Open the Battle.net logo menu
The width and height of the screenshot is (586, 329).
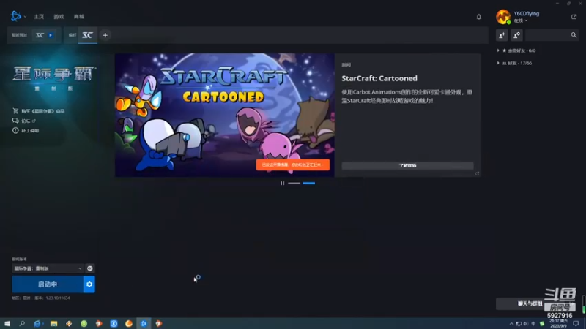(x=18, y=16)
